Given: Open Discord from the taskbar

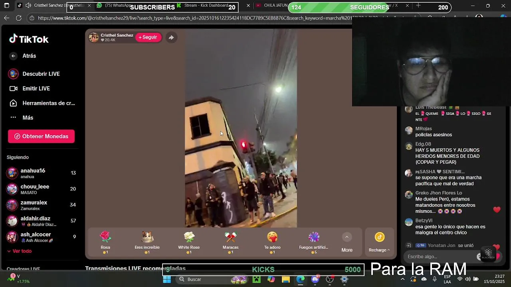Looking at the screenshot, I should pyautogui.click(x=315, y=279).
